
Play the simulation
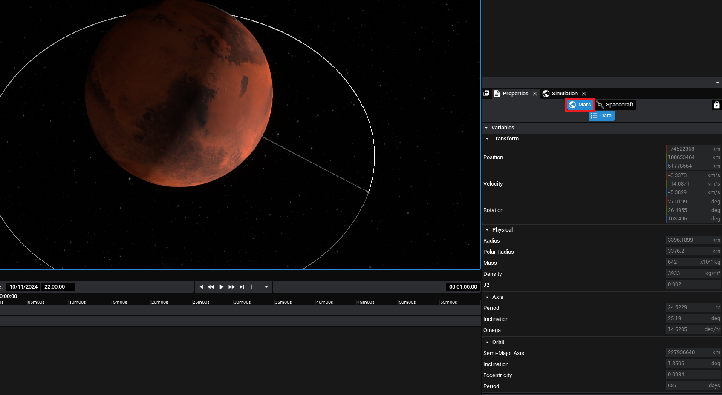[221, 287]
